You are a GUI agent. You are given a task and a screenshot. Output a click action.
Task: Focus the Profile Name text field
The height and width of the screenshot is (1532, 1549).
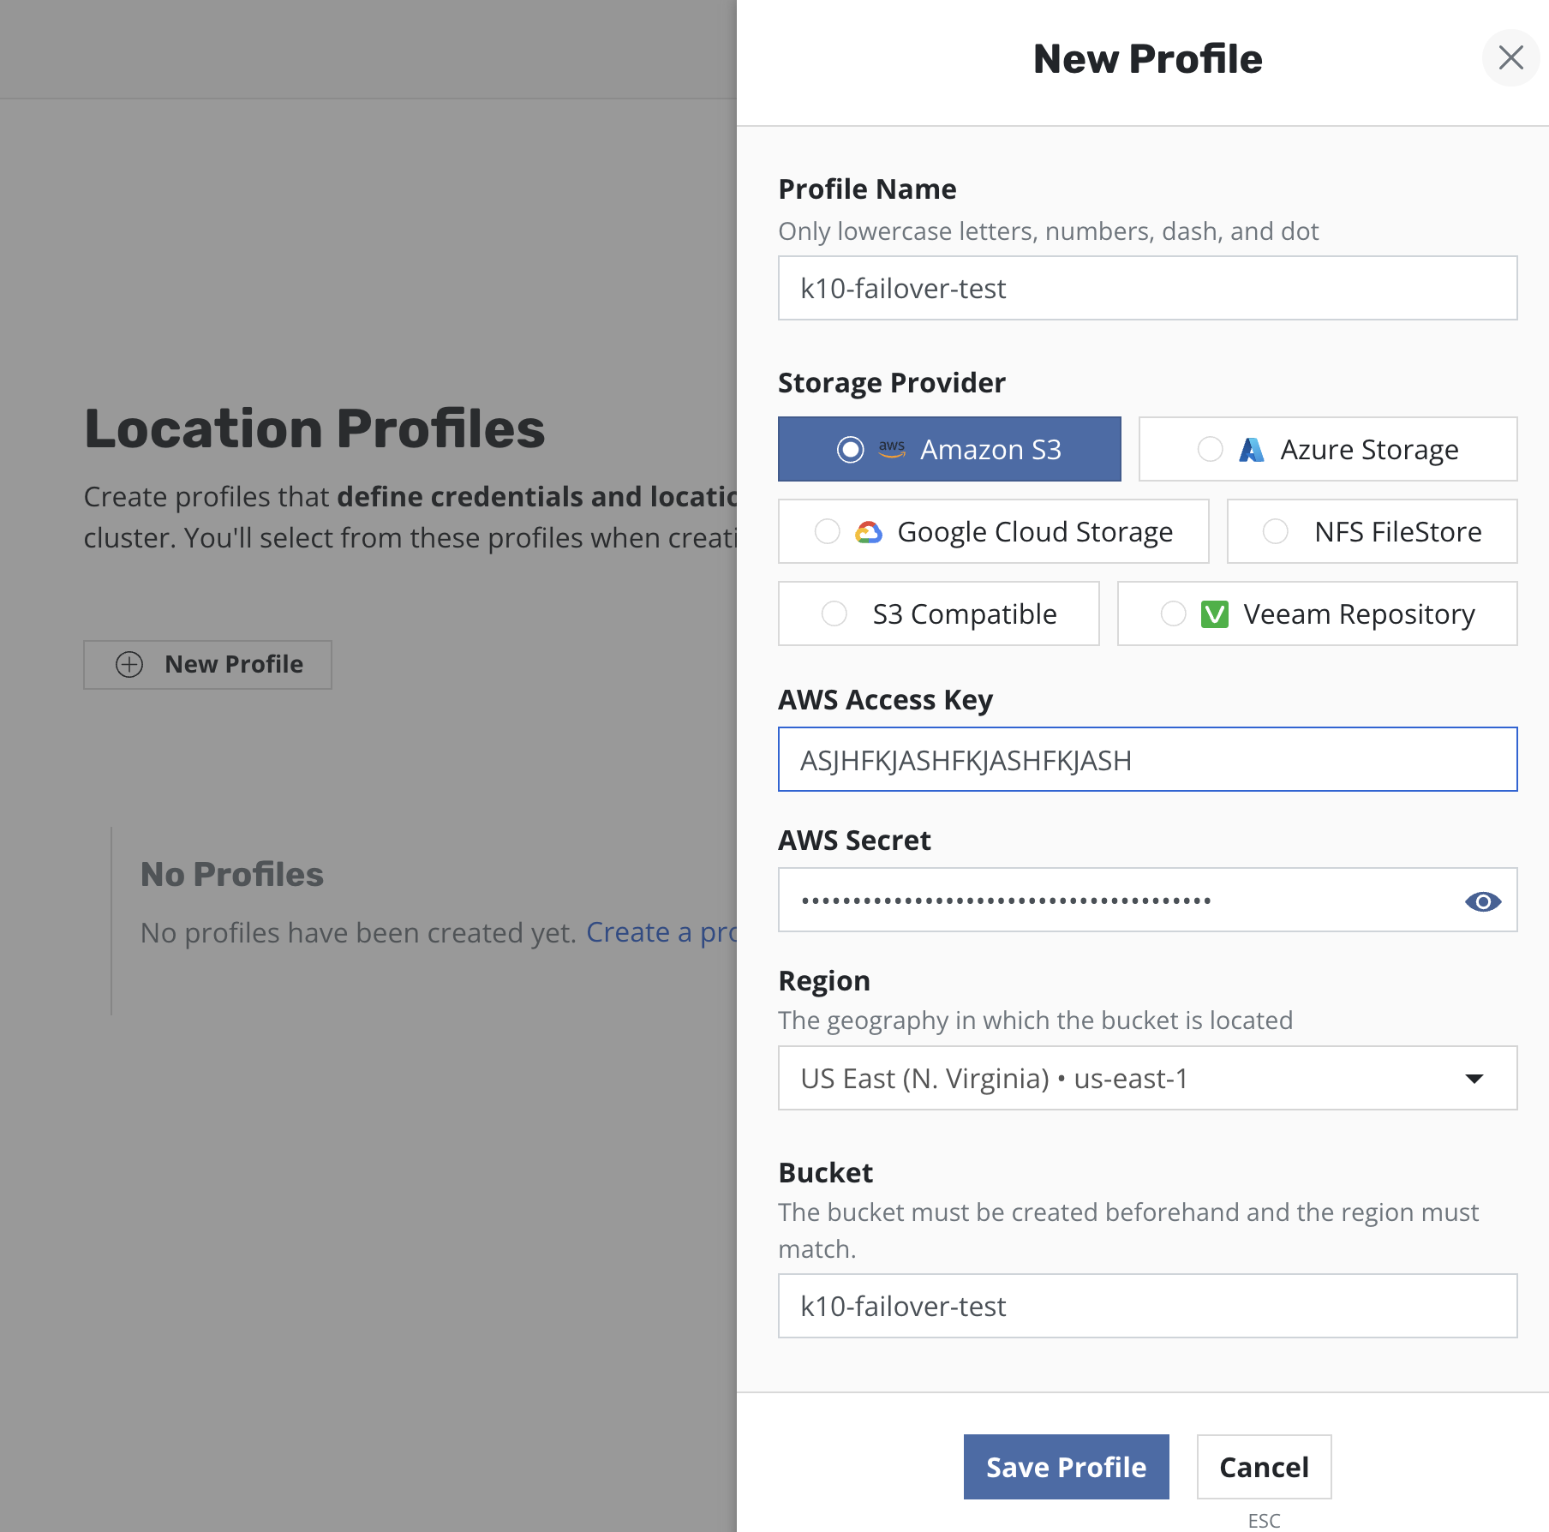click(1147, 289)
